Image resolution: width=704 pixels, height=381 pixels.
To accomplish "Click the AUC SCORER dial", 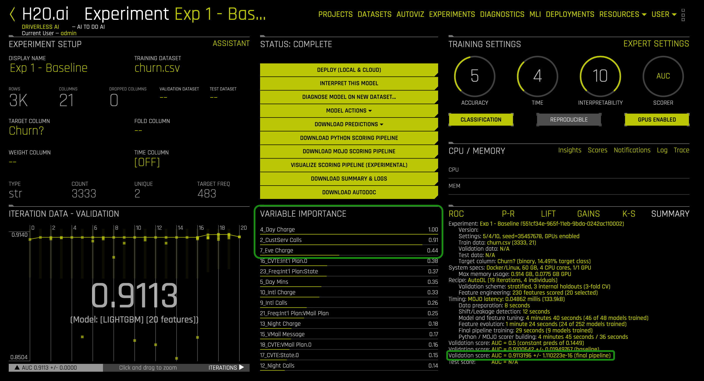I will (663, 76).
